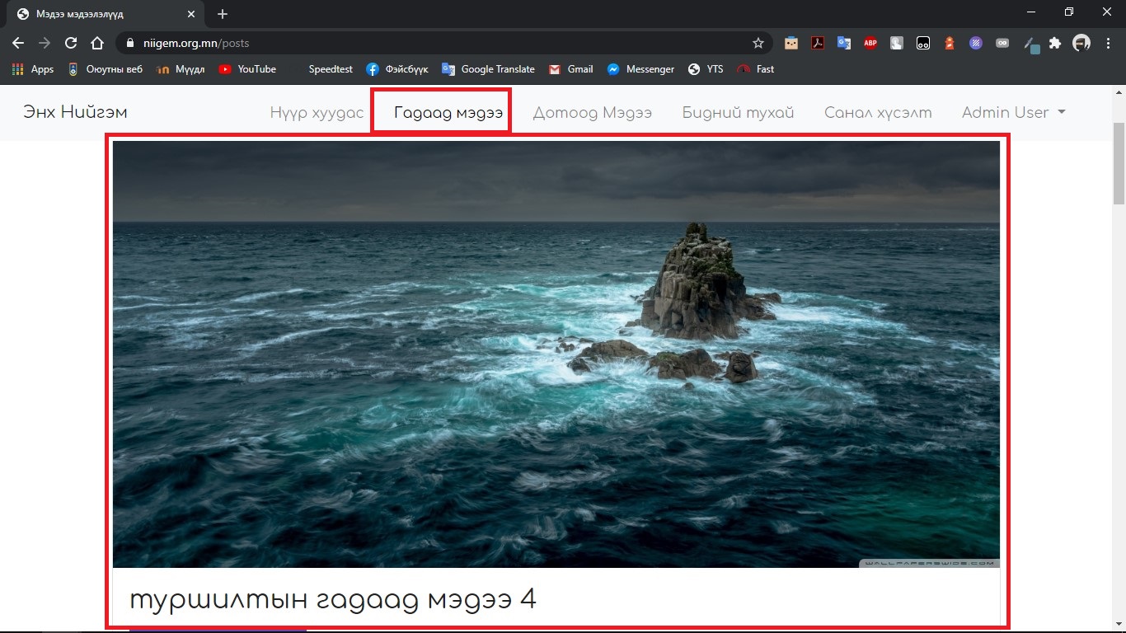Image resolution: width=1126 pixels, height=633 pixels.
Task: Open the Gmail bookmark
Action: click(571, 69)
